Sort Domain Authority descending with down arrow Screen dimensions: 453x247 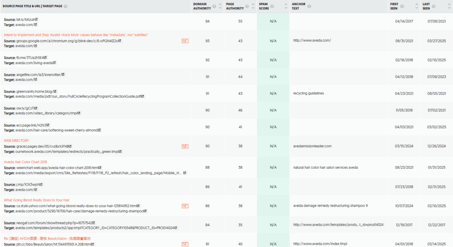click(220, 8)
